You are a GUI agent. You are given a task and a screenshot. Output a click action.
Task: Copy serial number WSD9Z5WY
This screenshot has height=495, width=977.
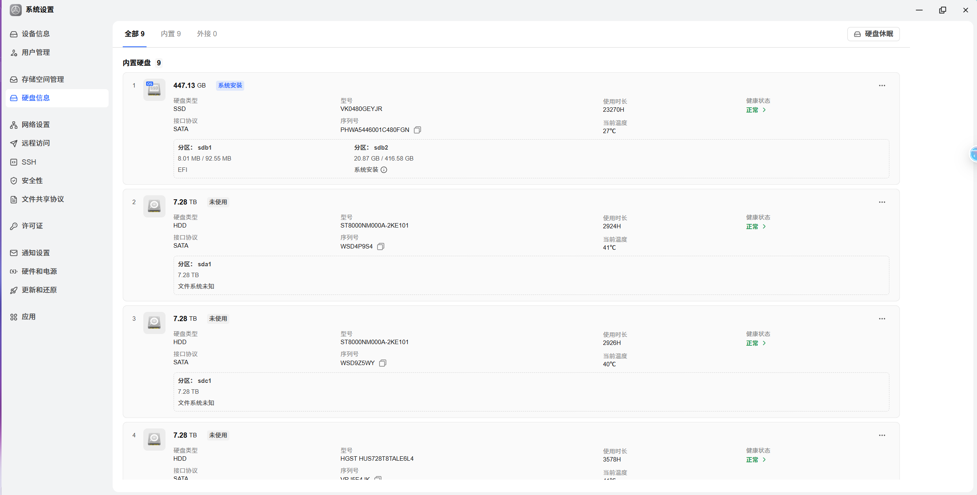pos(382,363)
